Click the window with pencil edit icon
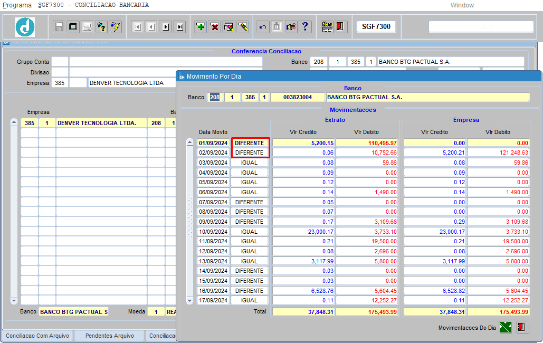This screenshot has width=543, height=343. click(229, 27)
